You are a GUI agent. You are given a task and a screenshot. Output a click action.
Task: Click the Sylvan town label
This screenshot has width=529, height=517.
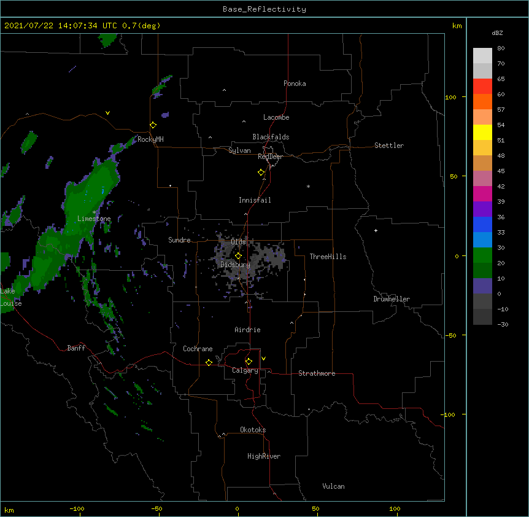[239, 150]
